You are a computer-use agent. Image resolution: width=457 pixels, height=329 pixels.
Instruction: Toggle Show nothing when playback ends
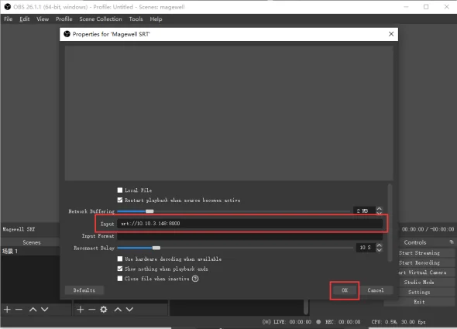tap(120, 269)
